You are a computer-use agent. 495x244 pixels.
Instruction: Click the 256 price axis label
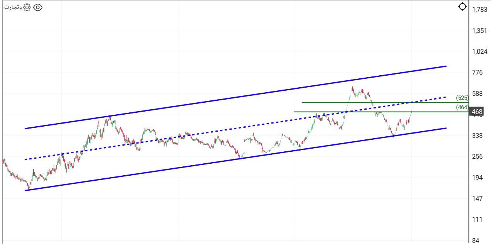click(x=478, y=156)
